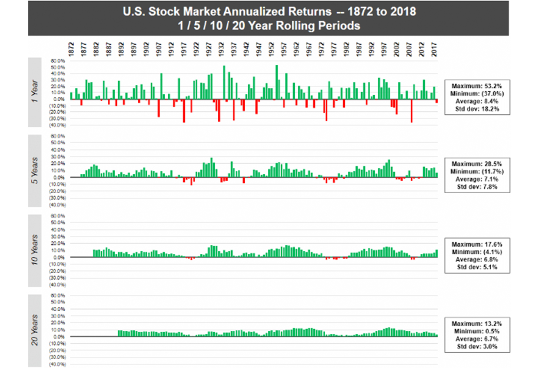Click the 1957 year label
Image resolution: width=538 pixels, height=369 pixels.
click(x=284, y=49)
